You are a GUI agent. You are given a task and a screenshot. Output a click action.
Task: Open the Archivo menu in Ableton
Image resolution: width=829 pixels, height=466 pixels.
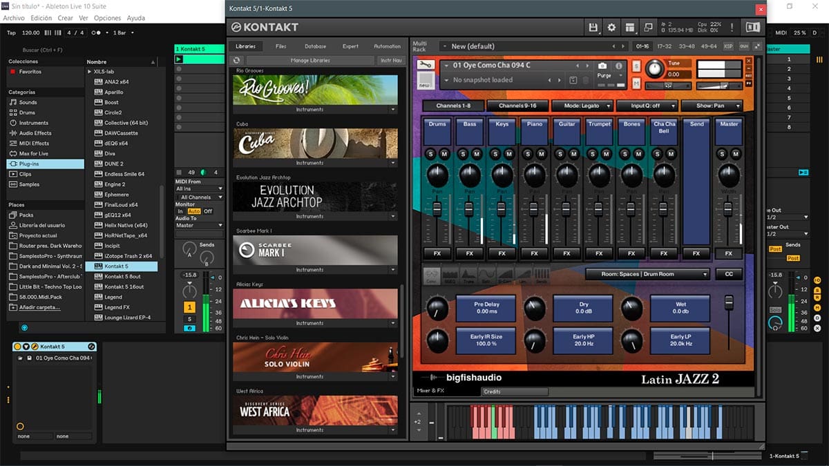tap(14, 18)
